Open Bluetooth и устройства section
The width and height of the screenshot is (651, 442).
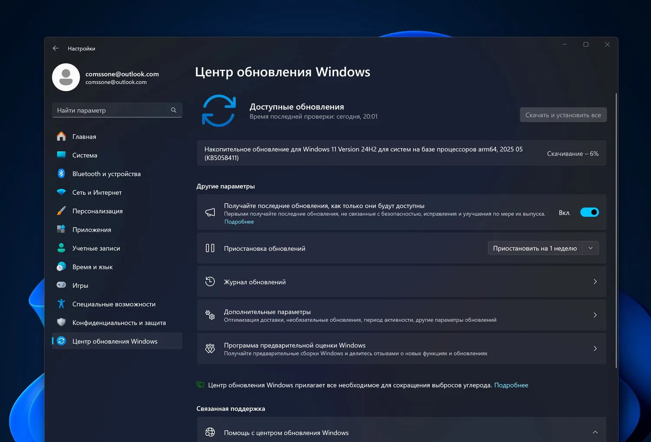pyautogui.click(x=117, y=174)
